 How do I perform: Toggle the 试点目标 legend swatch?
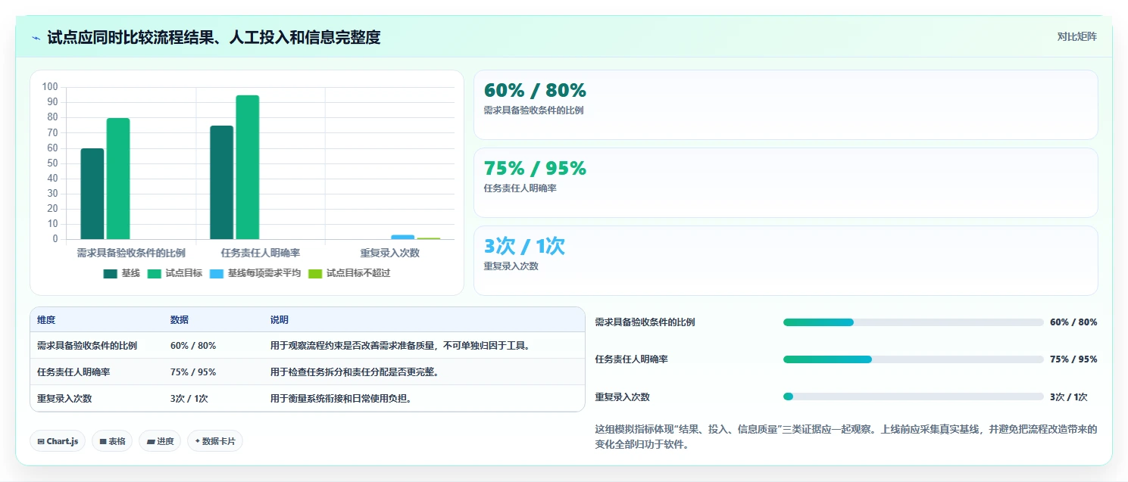tap(154, 273)
